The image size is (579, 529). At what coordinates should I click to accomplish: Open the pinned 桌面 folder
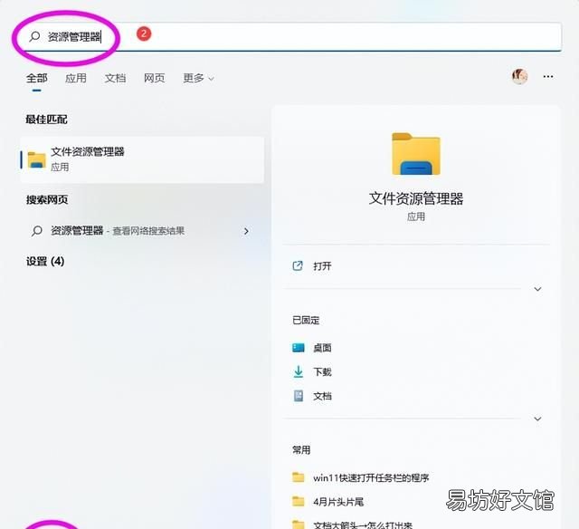tap(322, 348)
